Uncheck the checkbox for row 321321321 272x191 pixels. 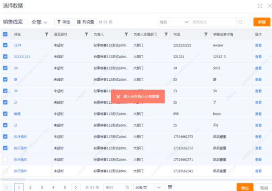[x=5, y=56]
